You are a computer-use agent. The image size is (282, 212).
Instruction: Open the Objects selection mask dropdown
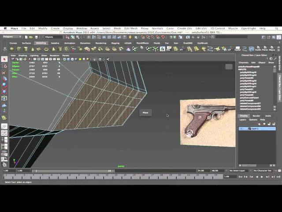coord(52,37)
